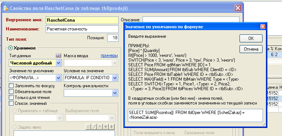Click the delete X icon in list toolbar
Viewport: 282px width, 136px height.
(100, 127)
